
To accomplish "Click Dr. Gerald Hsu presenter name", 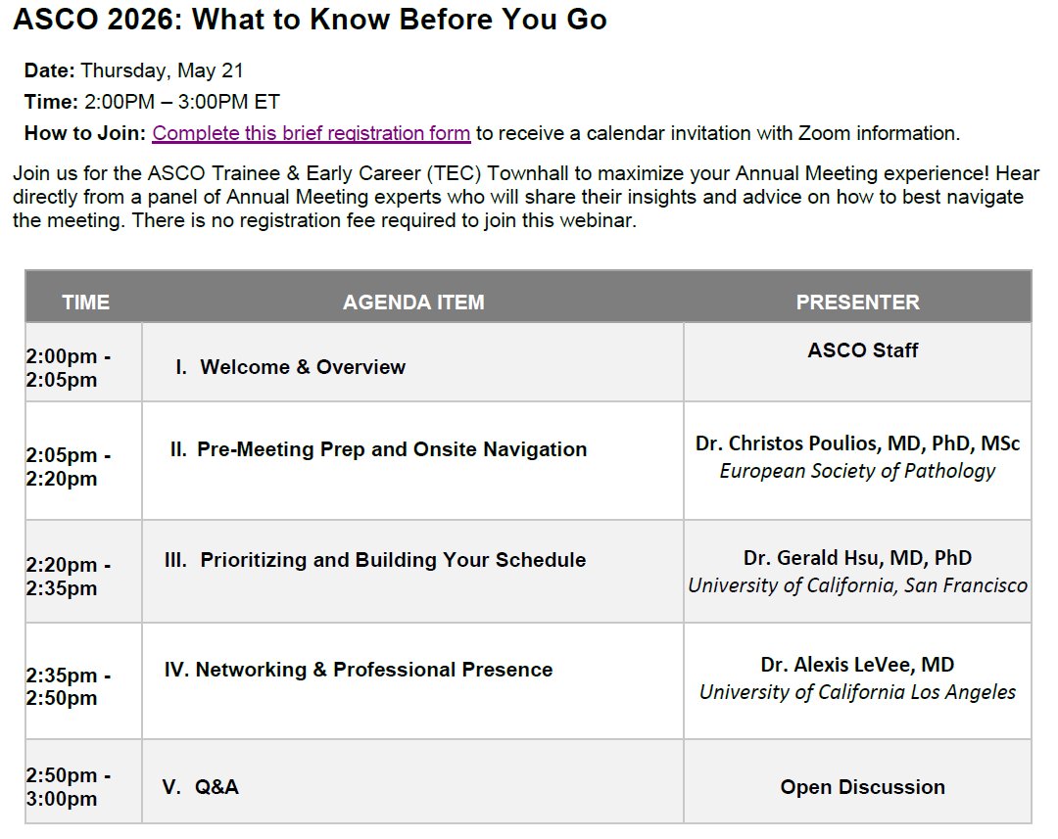I will (857, 558).
